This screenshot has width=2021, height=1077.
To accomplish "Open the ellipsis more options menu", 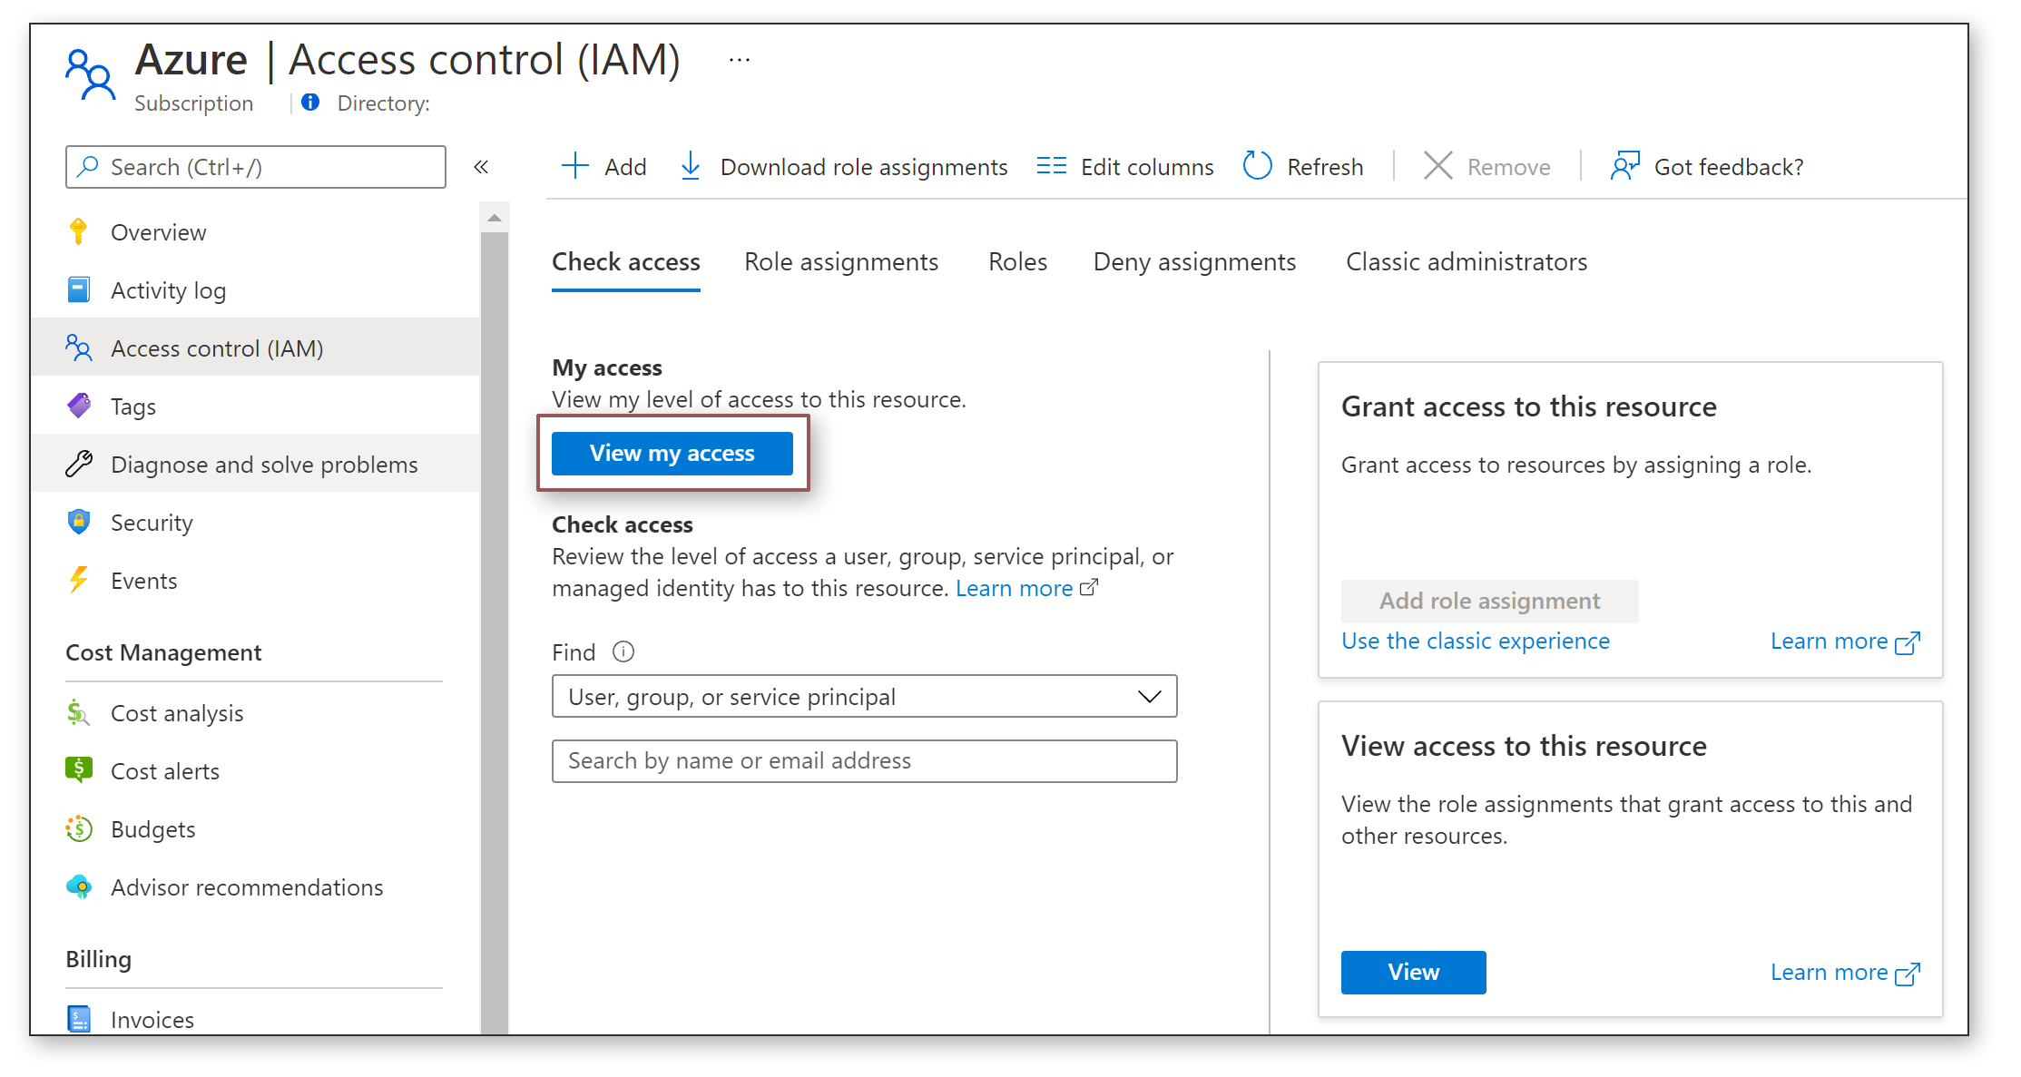I will (x=739, y=61).
